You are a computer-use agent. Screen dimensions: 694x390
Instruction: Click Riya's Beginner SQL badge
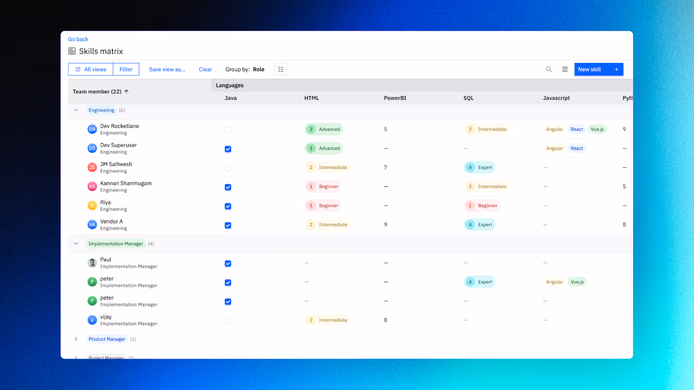click(482, 205)
